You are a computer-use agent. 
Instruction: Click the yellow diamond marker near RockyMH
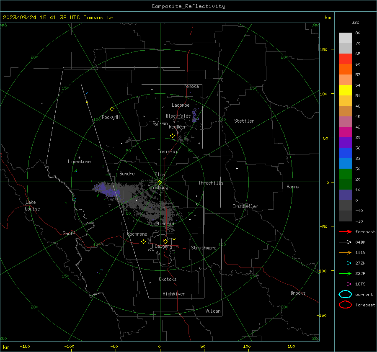112,109
